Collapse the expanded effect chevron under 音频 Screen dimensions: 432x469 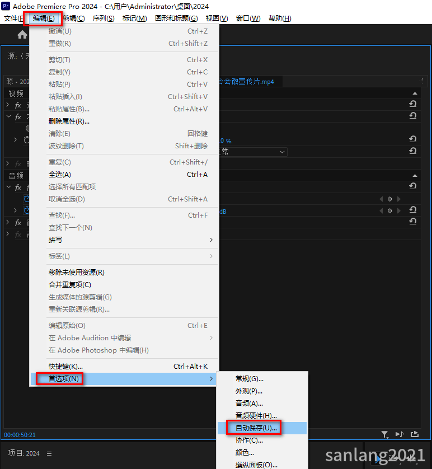coord(8,187)
